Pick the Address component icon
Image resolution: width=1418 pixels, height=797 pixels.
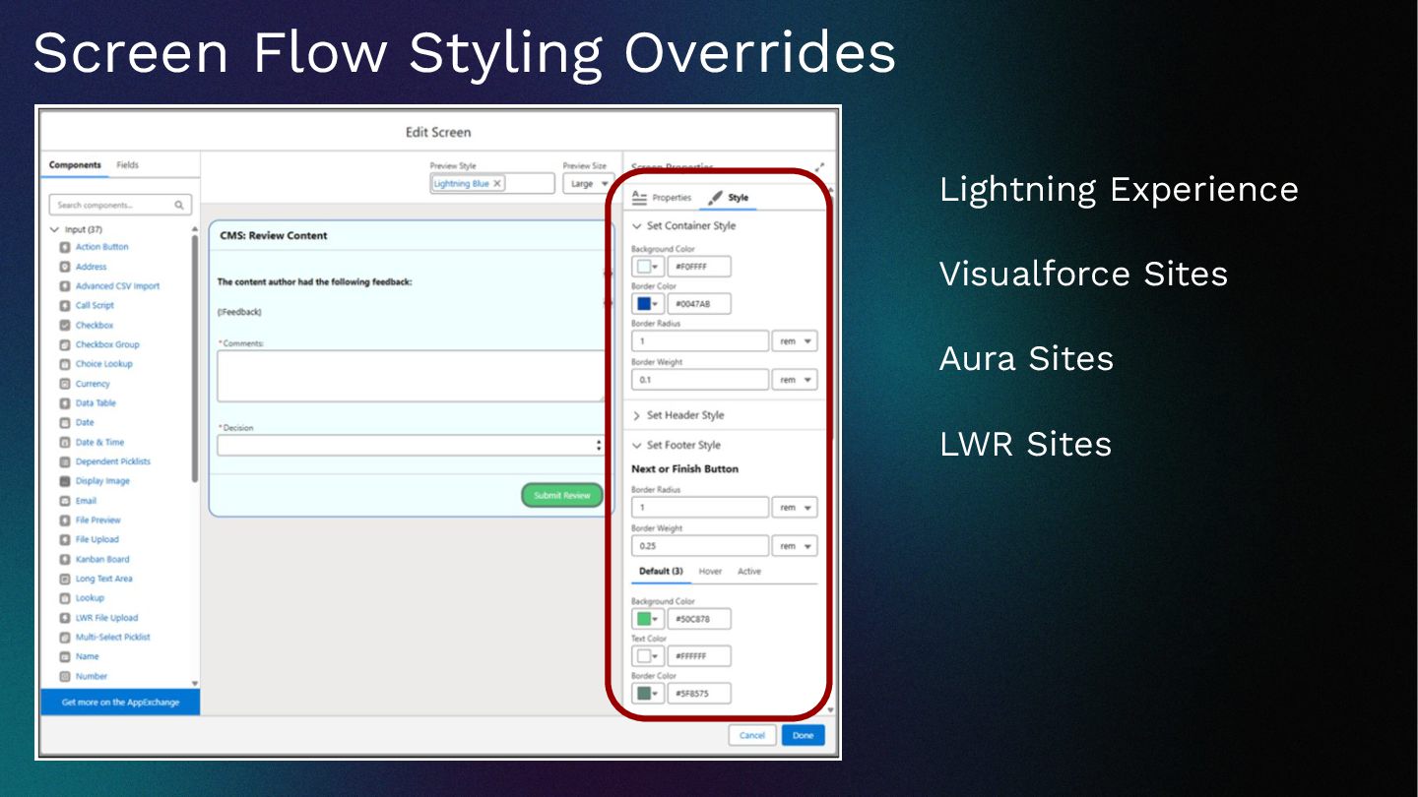pos(65,267)
